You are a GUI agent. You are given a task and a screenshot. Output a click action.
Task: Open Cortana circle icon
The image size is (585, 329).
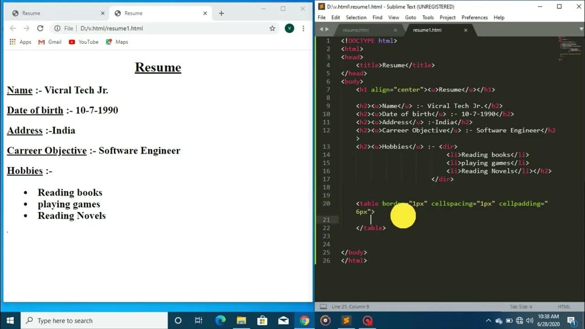tap(178, 320)
